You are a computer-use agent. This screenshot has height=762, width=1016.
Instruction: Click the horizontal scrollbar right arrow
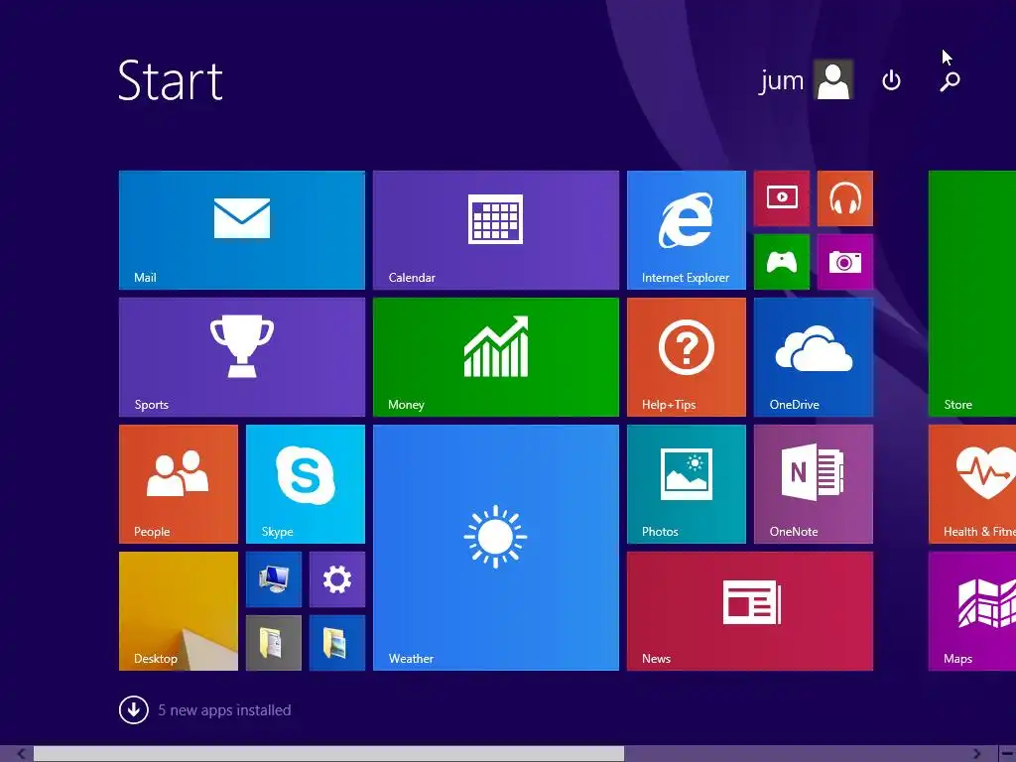(977, 754)
